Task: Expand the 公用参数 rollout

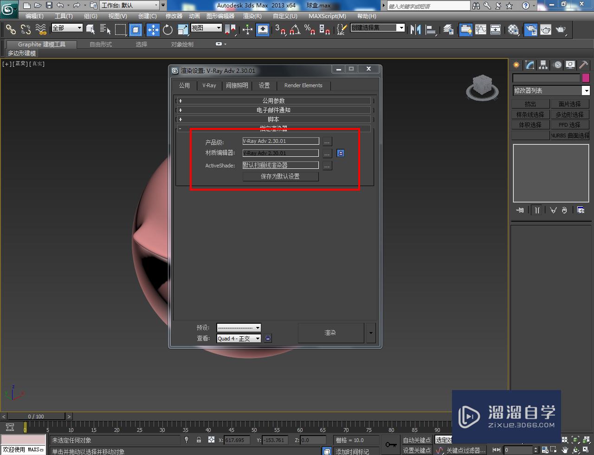Action: click(273, 101)
